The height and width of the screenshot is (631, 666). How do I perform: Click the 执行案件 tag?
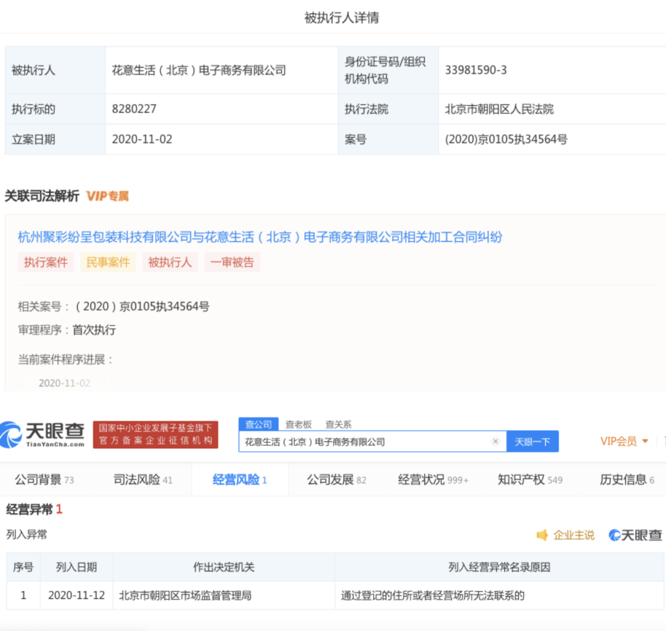click(46, 262)
